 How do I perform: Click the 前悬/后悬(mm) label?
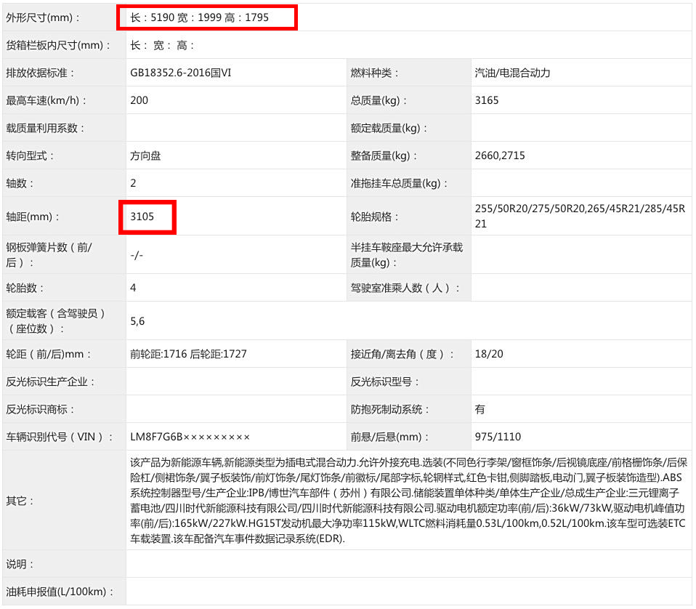click(x=389, y=437)
